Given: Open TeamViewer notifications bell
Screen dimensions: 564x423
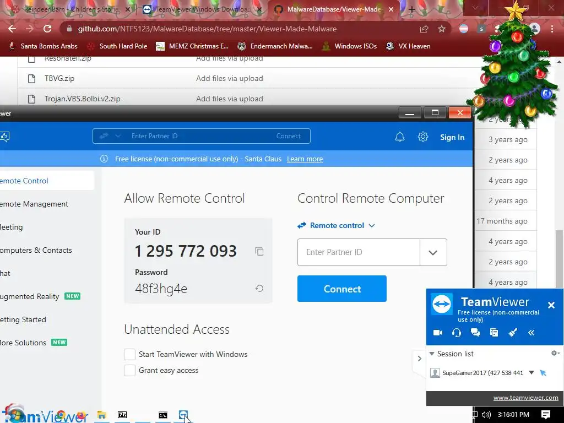Looking at the screenshot, I should (x=400, y=137).
